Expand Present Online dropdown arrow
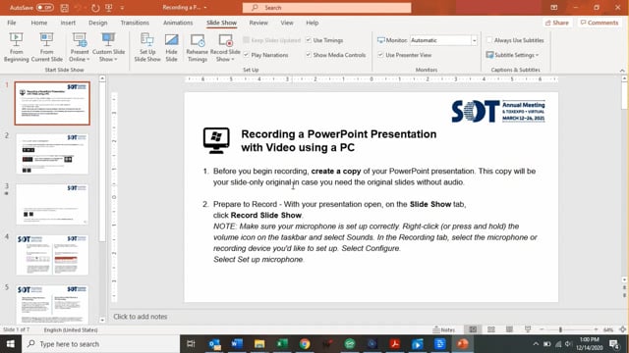 [x=87, y=60]
